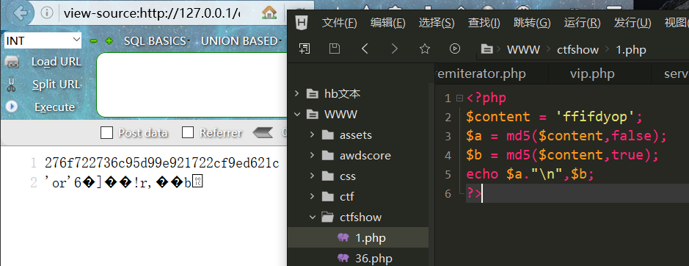Expand the ctf folder

coord(313,196)
